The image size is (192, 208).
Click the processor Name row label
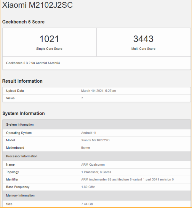[x=10, y=164]
